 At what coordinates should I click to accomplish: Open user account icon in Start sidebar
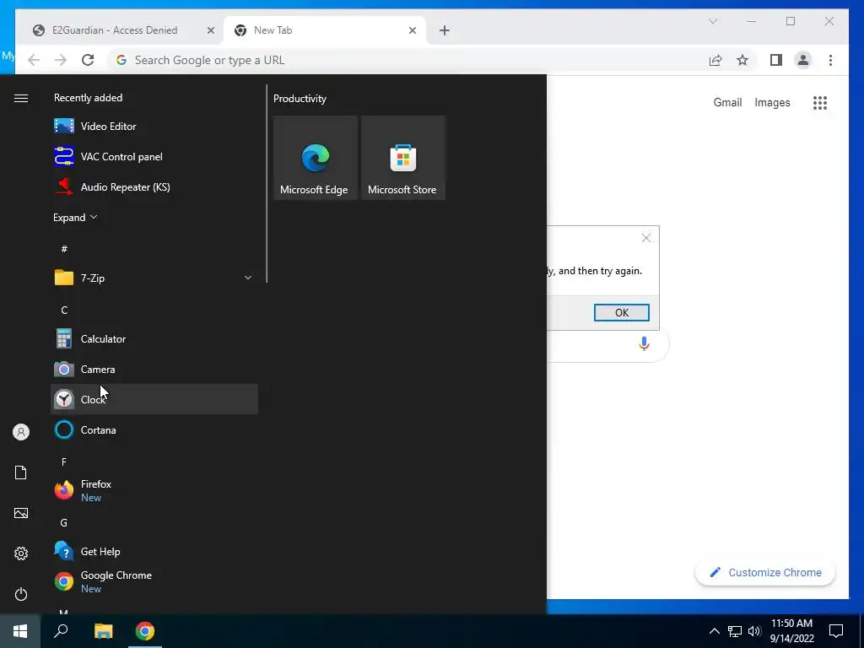[x=21, y=432]
